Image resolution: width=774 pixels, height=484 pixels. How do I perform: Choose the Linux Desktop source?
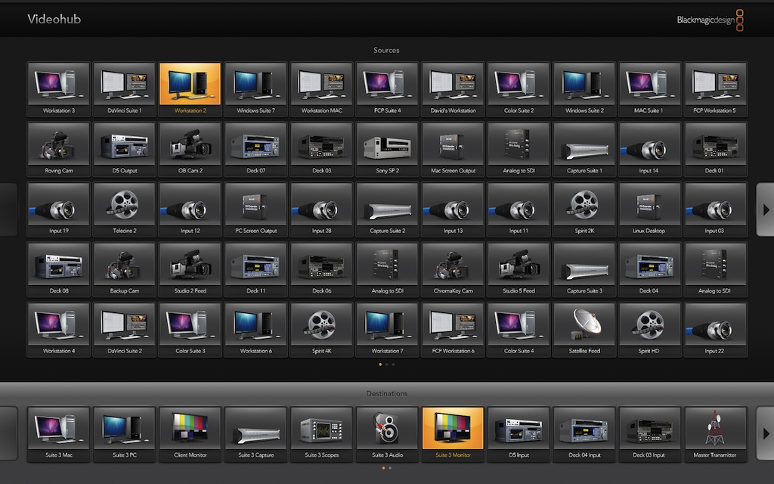pyautogui.click(x=649, y=209)
